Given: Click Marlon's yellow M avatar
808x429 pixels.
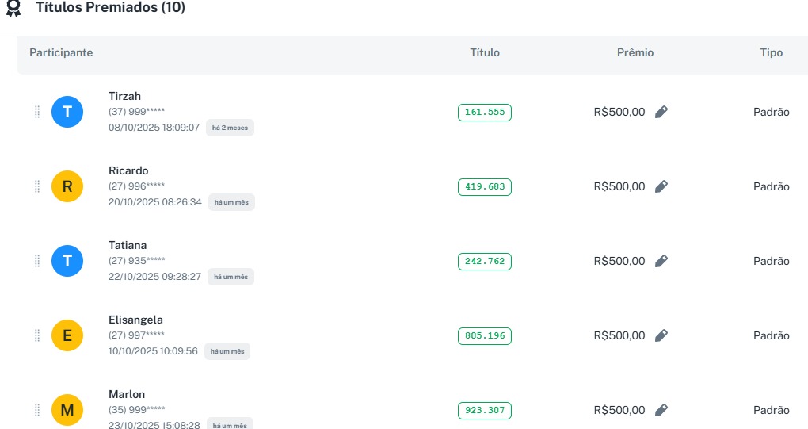Looking at the screenshot, I should 67,410.
